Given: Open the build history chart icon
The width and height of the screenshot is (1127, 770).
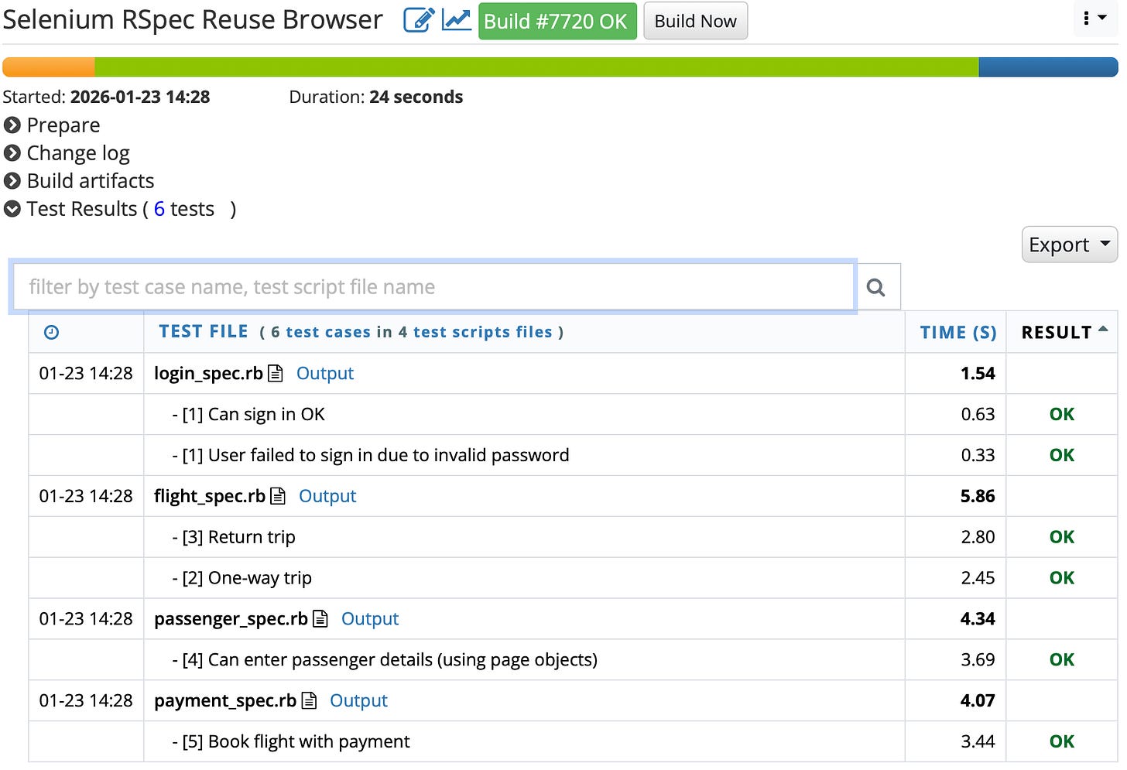Looking at the screenshot, I should coord(456,20).
